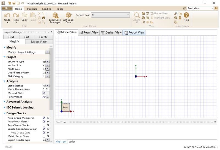Uncheck Auto-Mesh Plates checkbox
Viewport: 220px width, 150px height.
(44, 121)
